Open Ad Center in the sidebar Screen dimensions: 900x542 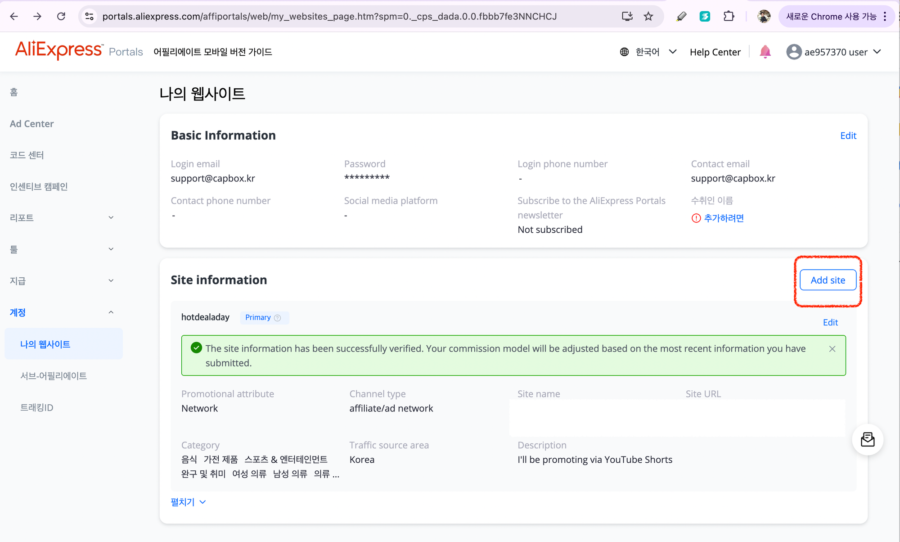[x=31, y=124]
